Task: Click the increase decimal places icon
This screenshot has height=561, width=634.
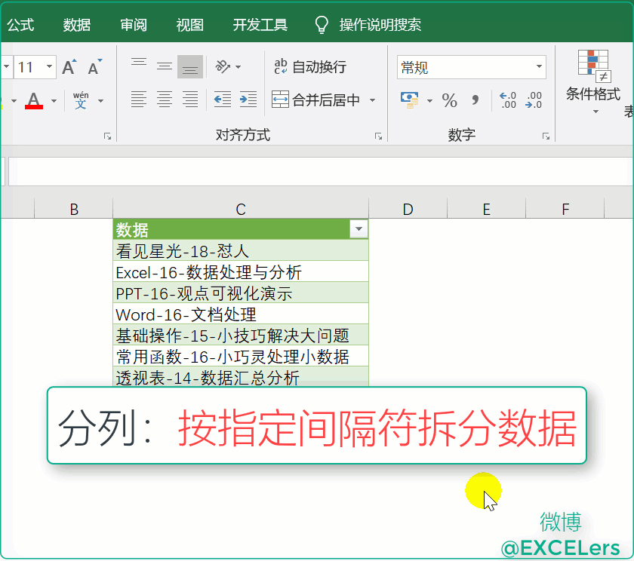Action: [x=508, y=100]
